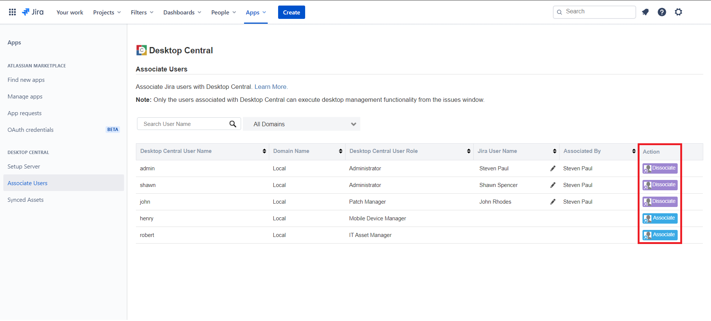Sort by Jira User Name column
Image resolution: width=711 pixels, height=321 pixels.
554,151
